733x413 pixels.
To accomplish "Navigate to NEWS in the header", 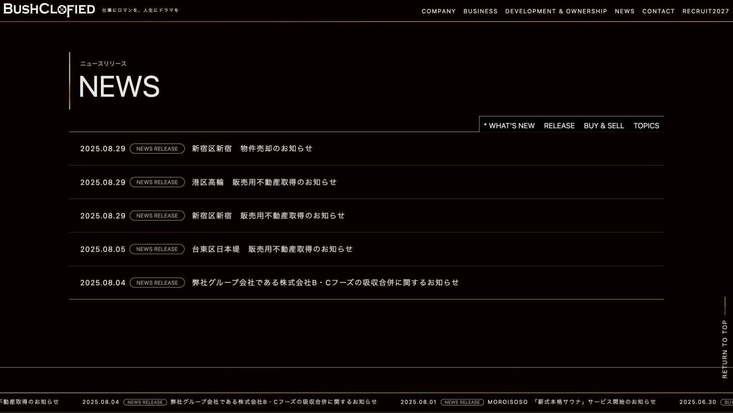I will [x=624, y=11].
